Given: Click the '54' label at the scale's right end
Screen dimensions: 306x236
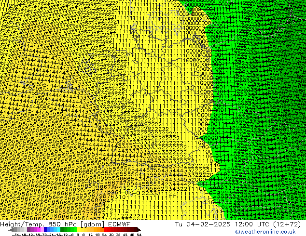Looking at the screenshot, I should (x=139, y=235).
